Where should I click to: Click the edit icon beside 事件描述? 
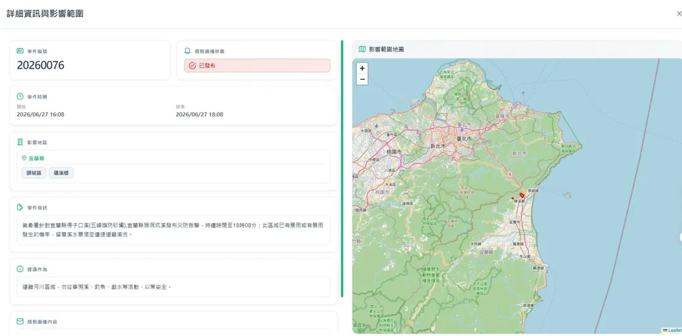pyautogui.click(x=20, y=207)
